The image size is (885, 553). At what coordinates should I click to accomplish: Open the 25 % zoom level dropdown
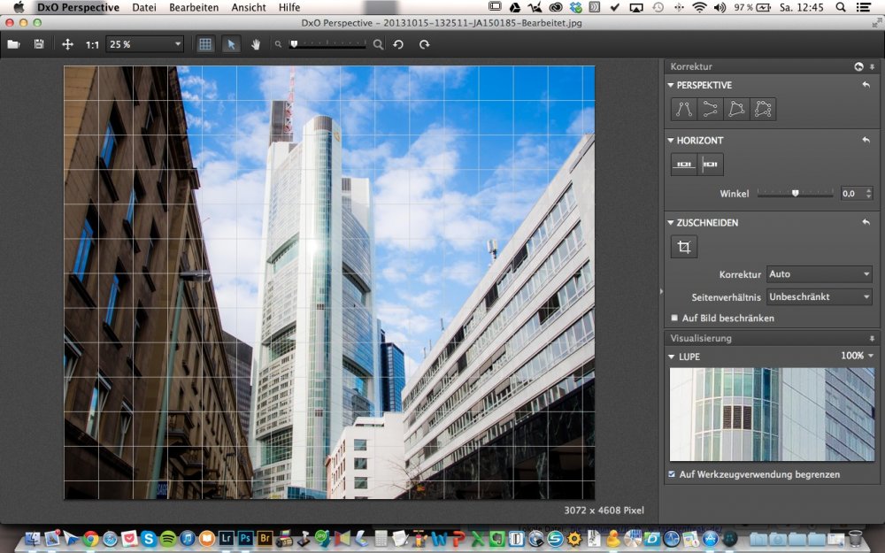coord(144,44)
